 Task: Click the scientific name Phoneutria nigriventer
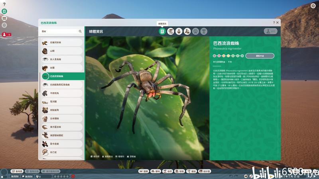[227, 49]
